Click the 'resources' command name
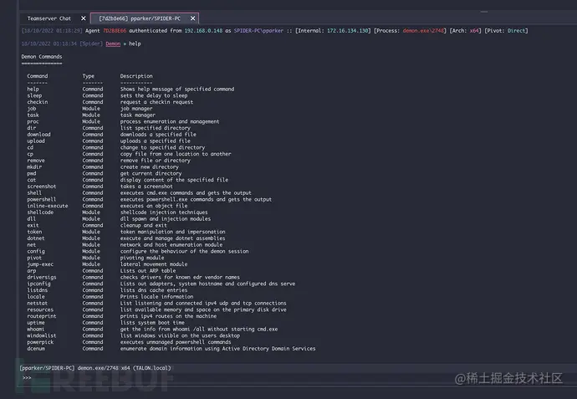The height and width of the screenshot is (399, 577). [40, 310]
